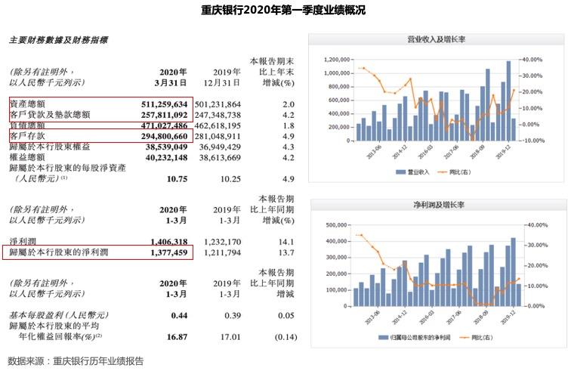Viewport: 568px width, 374px height.
Task: Click the 權益總額 value 40,232,148
Action: click(167, 158)
